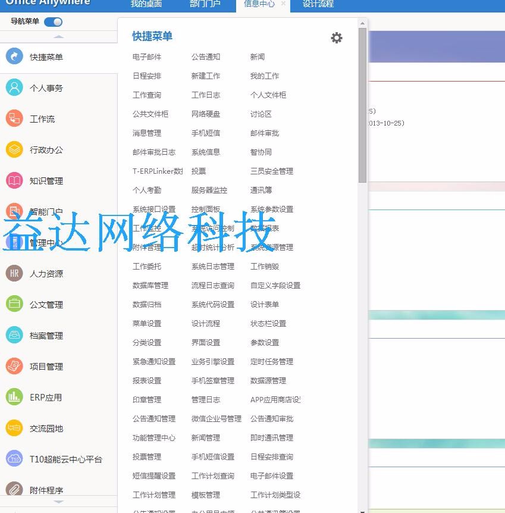
Task: Select the 工作流 icon in sidebar
Action: click(14, 118)
